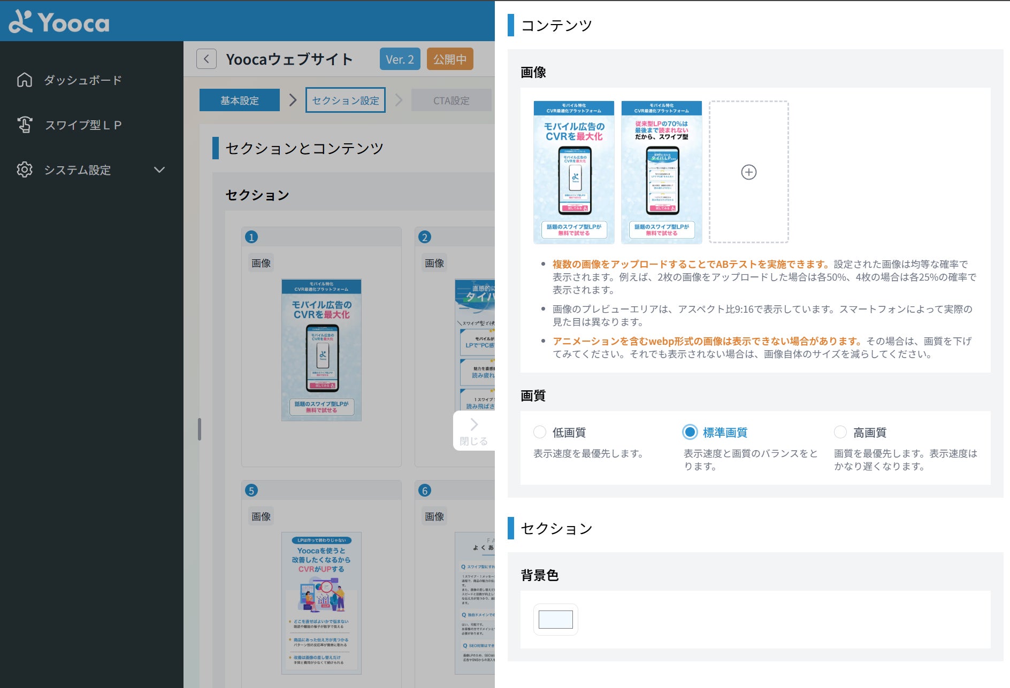Click the セクションとコンテンツ heading
This screenshot has height=688, width=1010.
tap(304, 148)
